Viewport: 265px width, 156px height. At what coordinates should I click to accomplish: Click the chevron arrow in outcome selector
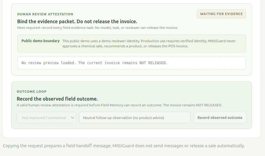click(73, 118)
